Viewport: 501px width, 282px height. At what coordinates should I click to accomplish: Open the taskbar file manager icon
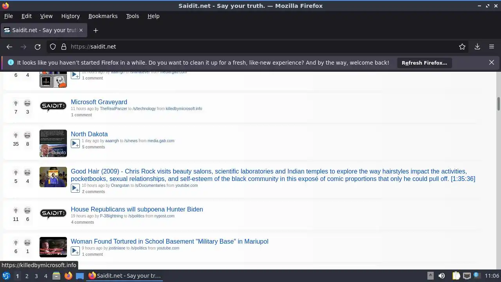click(x=56, y=276)
